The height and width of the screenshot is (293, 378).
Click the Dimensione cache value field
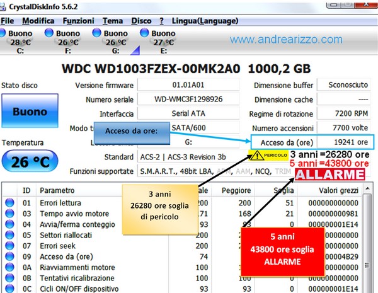[x=344, y=99]
